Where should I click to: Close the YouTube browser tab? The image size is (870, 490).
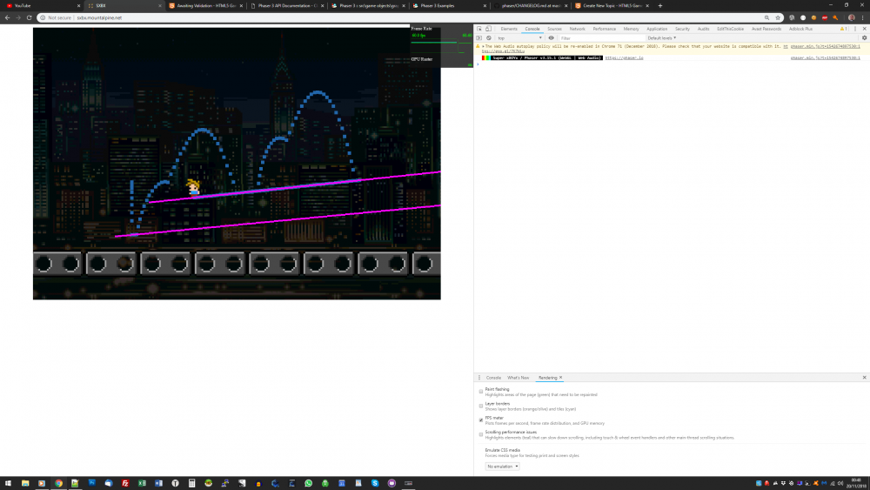[x=78, y=5]
